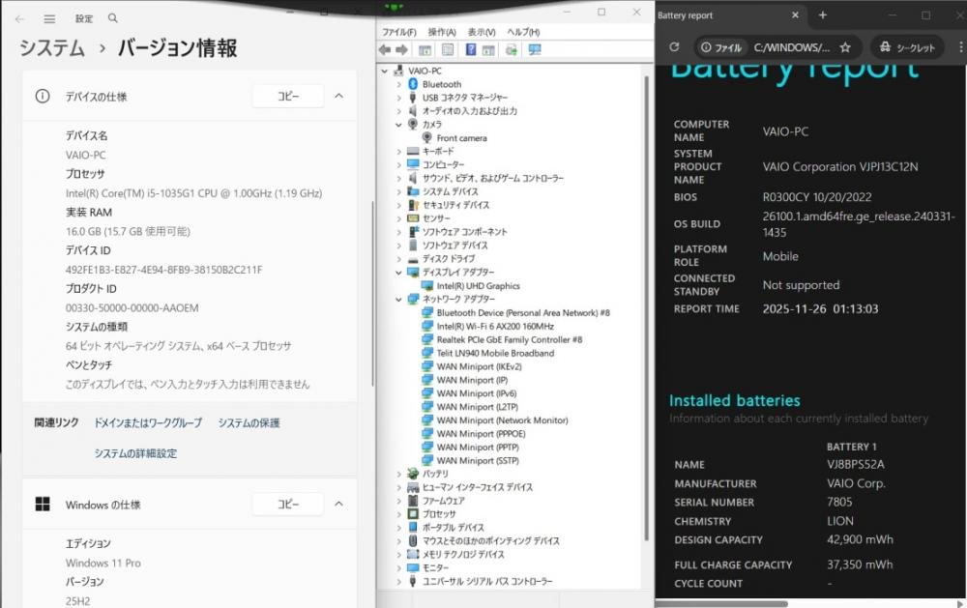The width and height of the screenshot is (967, 608).
Task: Copy device specifications with コピー button
Action: (x=288, y=97)
